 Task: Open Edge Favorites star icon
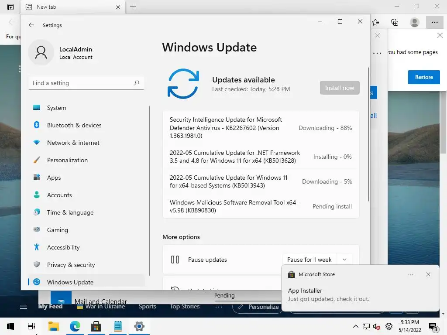(x=375, y=22)
